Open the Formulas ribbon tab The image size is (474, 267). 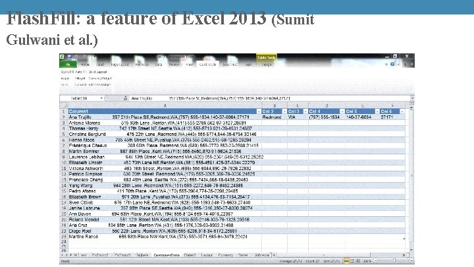pyautogui.click(x=142, y=65)
